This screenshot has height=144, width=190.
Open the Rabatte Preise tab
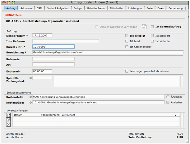coord(96,8)
